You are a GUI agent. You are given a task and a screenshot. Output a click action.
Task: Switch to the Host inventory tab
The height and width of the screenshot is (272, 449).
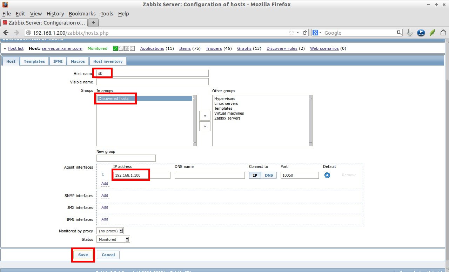tap(108, 61)
